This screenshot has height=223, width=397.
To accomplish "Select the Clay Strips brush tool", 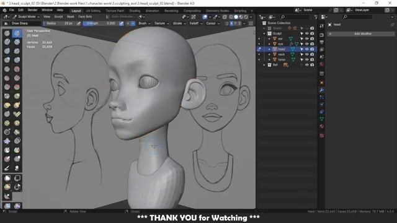I will (x=17, y=42).
